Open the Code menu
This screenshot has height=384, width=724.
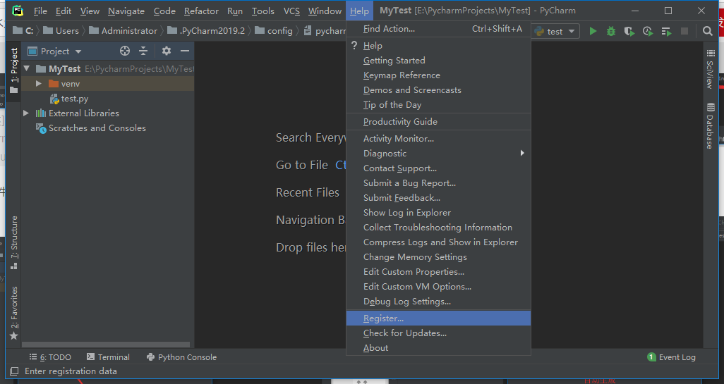[164, 11]
